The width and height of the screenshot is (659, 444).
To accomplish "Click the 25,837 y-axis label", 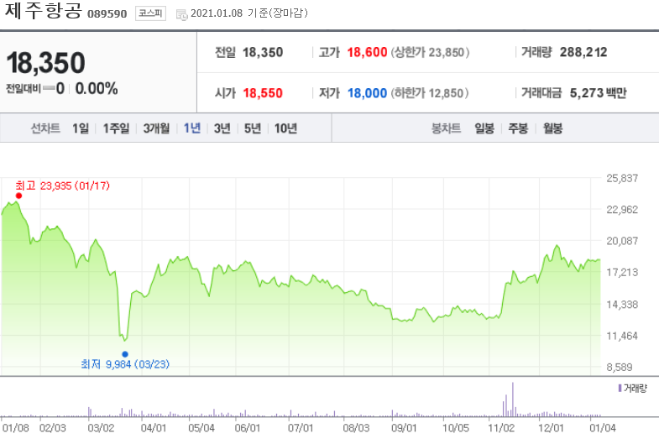I will 622,178.
